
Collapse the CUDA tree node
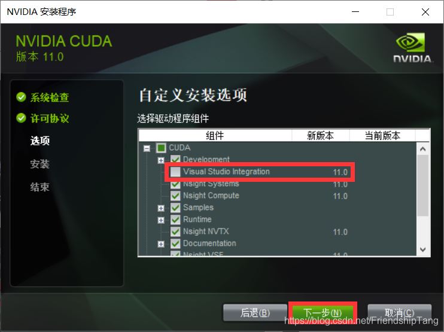click(x=147, y=148)
